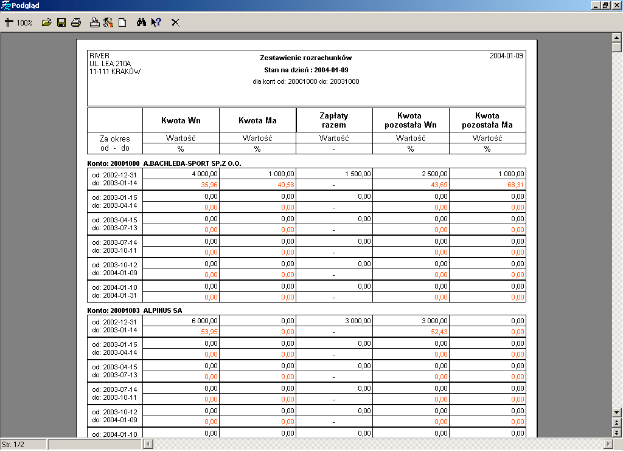Click the value '2 500,00' in Kwota pozostała Wn

click(x=434, y=174)
